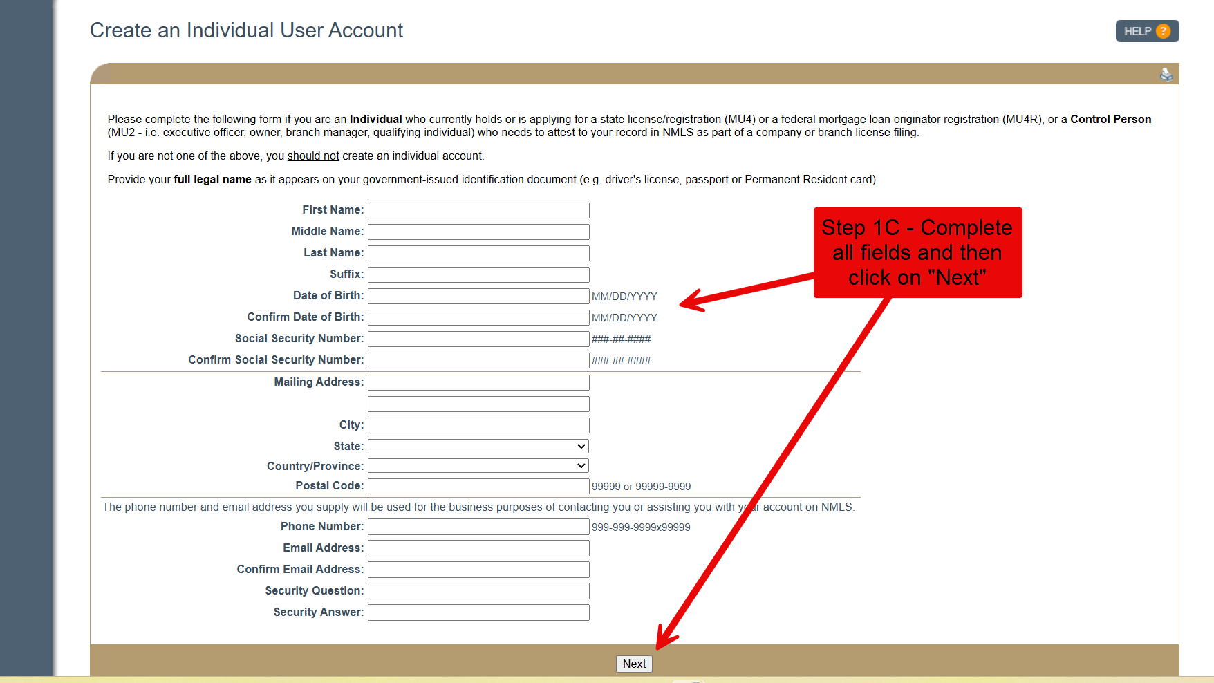Click the First Name input field
This screenshot has width=1214, height=683.
click(478, 210)
